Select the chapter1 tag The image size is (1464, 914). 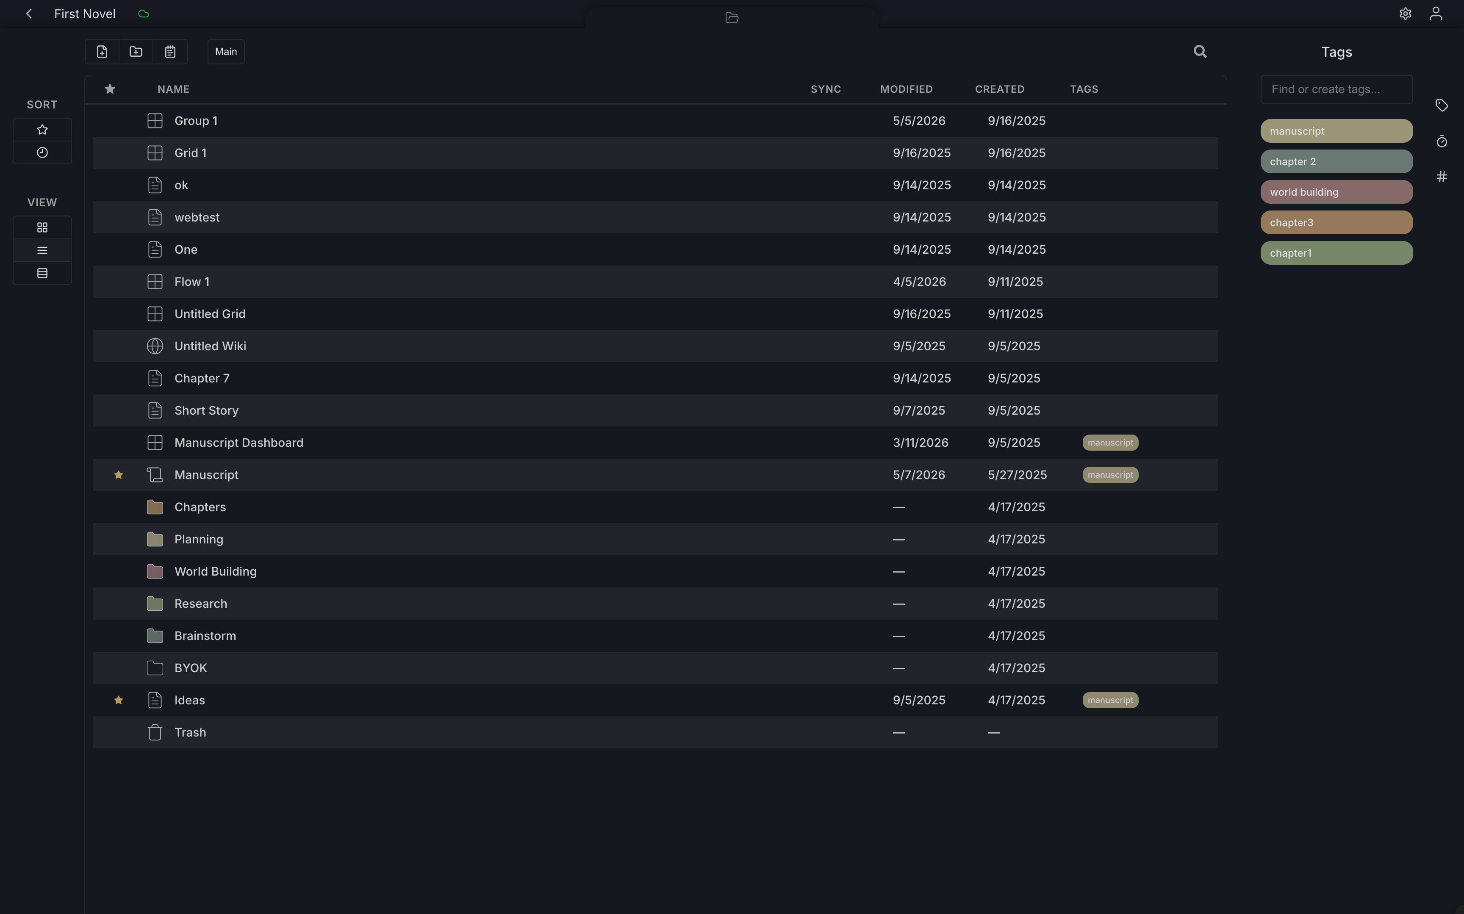click(x=1336, y=253)
